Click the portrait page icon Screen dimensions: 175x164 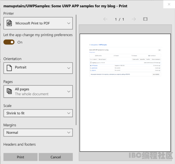[x=9, y=68]
